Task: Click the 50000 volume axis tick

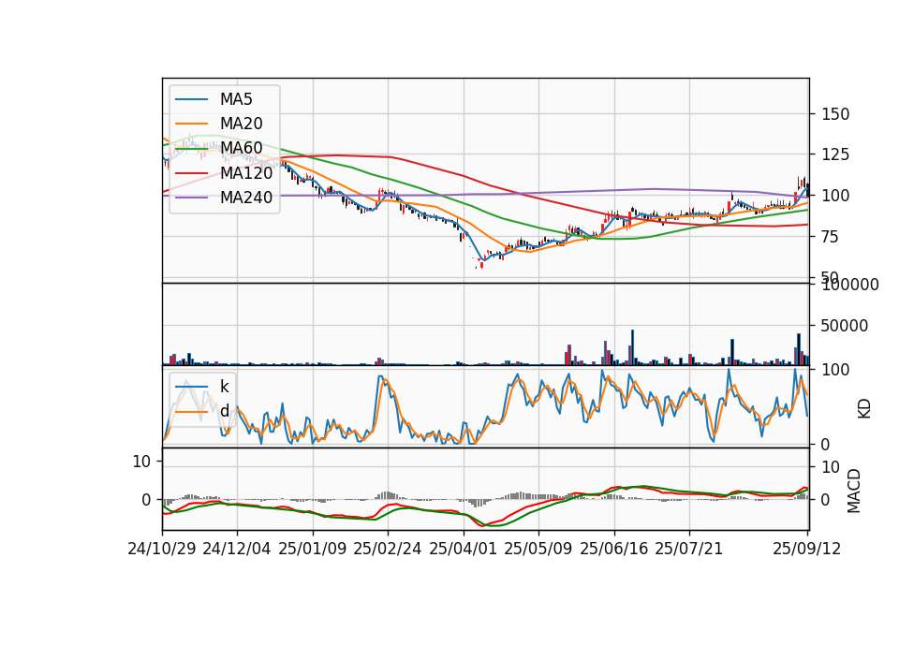Action: click(x=844, y=326)
